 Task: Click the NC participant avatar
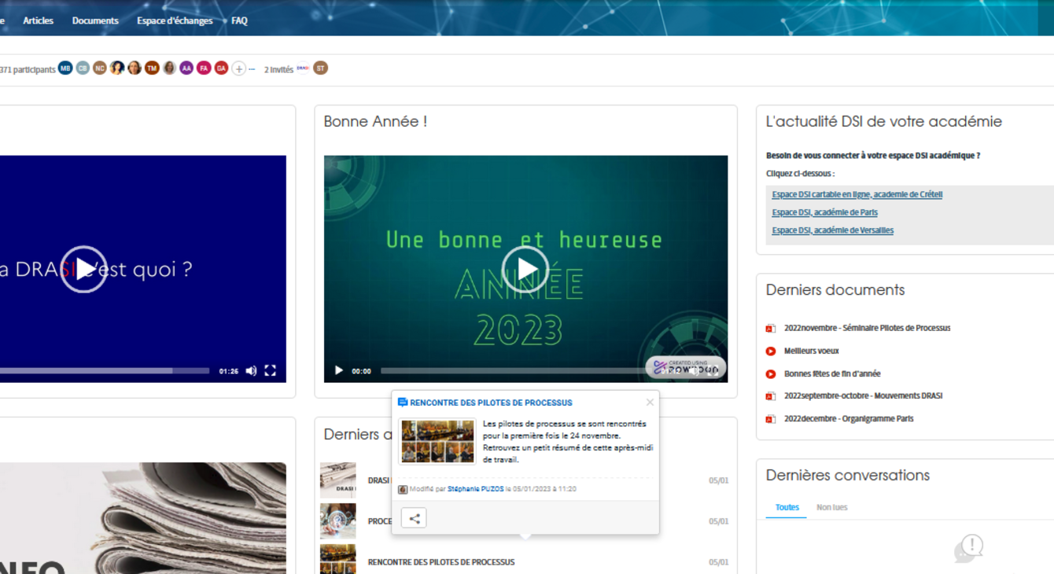pos(100,68)
